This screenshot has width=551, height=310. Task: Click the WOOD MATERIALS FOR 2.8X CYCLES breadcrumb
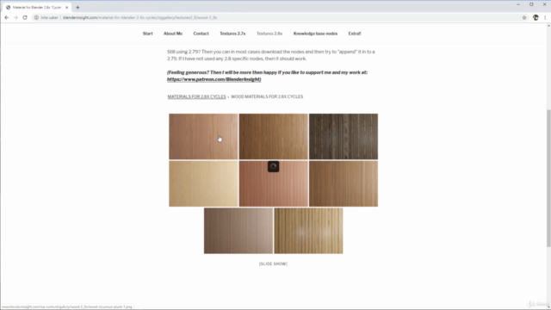point(267,96)
